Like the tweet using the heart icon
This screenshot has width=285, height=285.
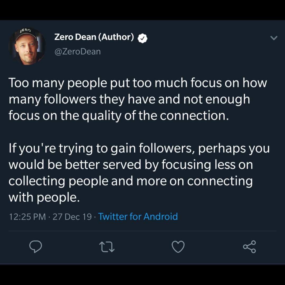point(178,247)
